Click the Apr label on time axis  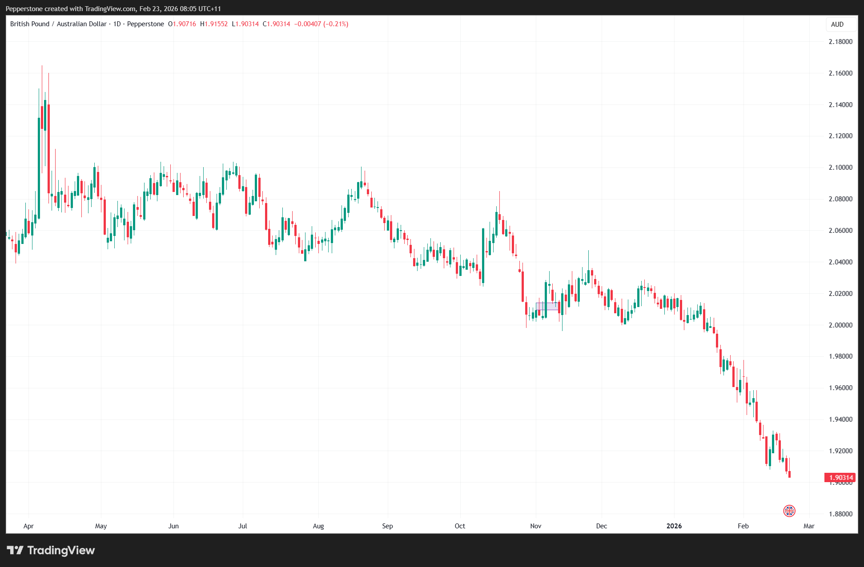pos(28,526)
